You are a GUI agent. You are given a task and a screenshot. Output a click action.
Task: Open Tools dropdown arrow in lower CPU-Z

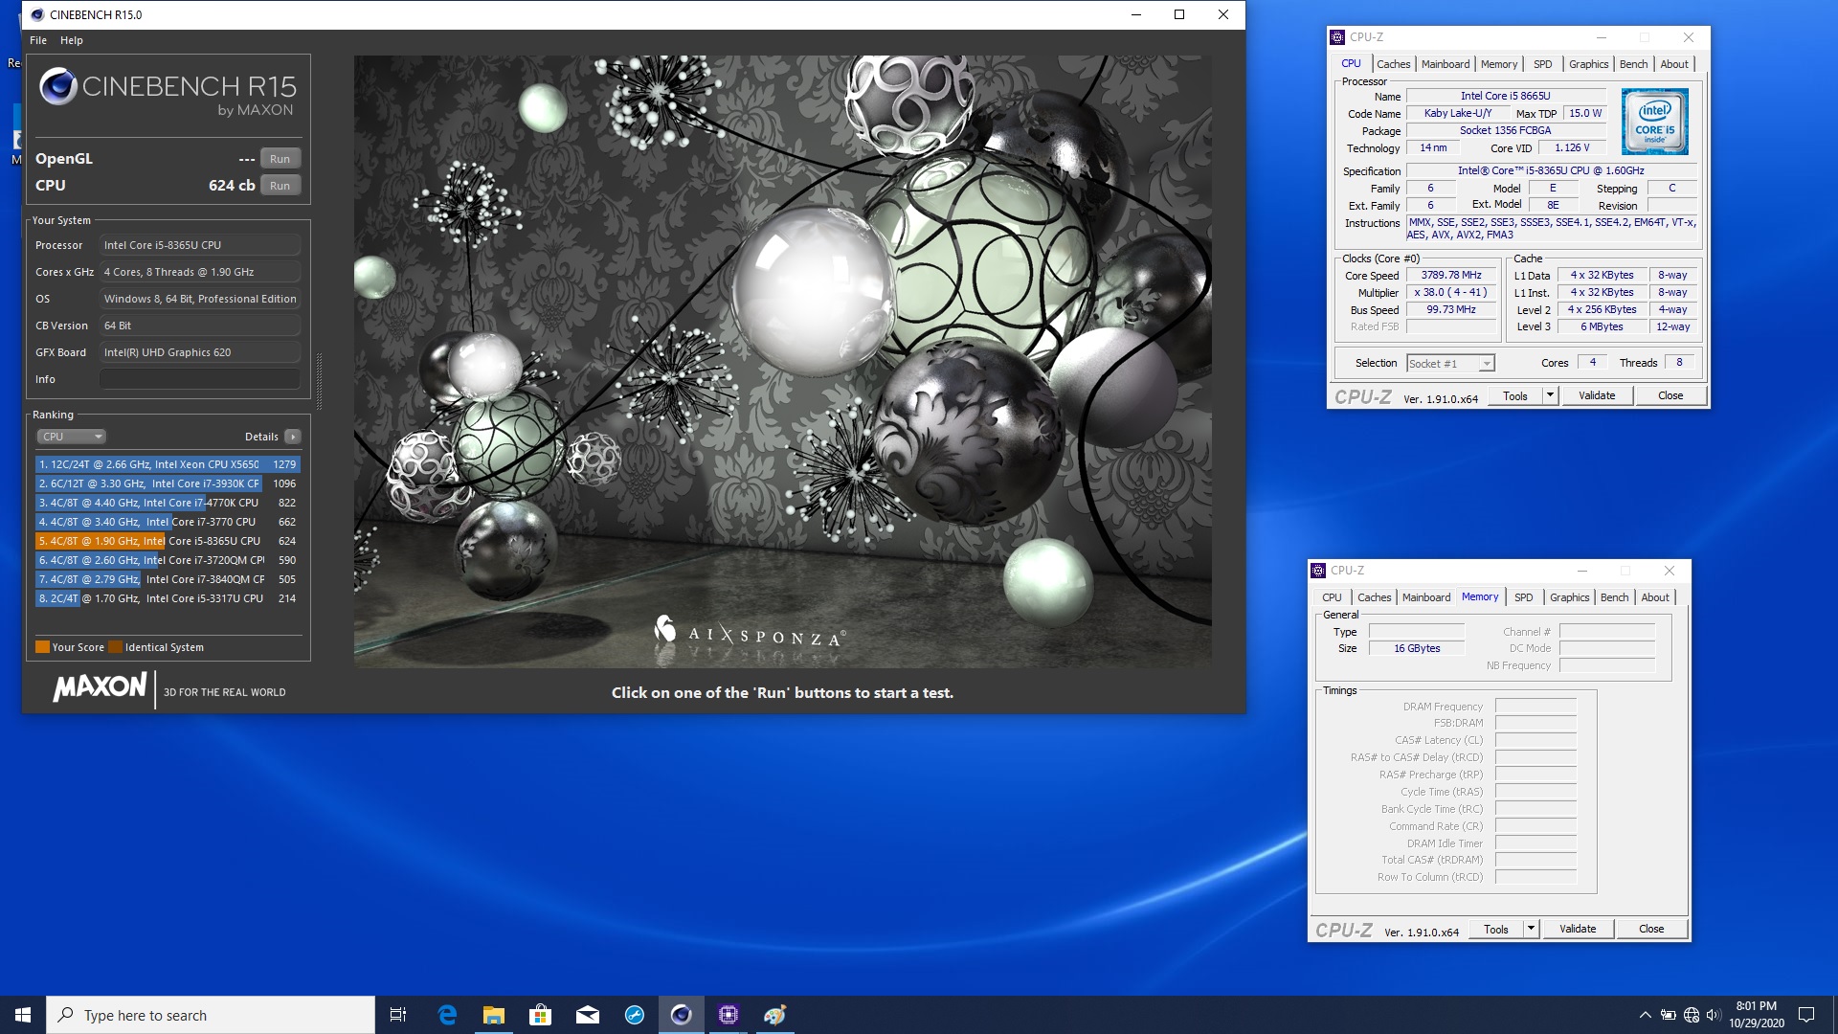(1531, 930)
